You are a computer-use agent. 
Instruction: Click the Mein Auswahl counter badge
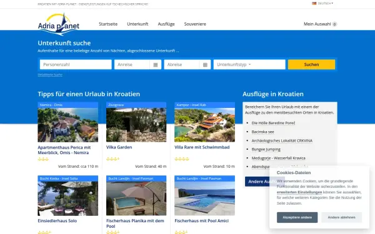[x=334, y=24]
